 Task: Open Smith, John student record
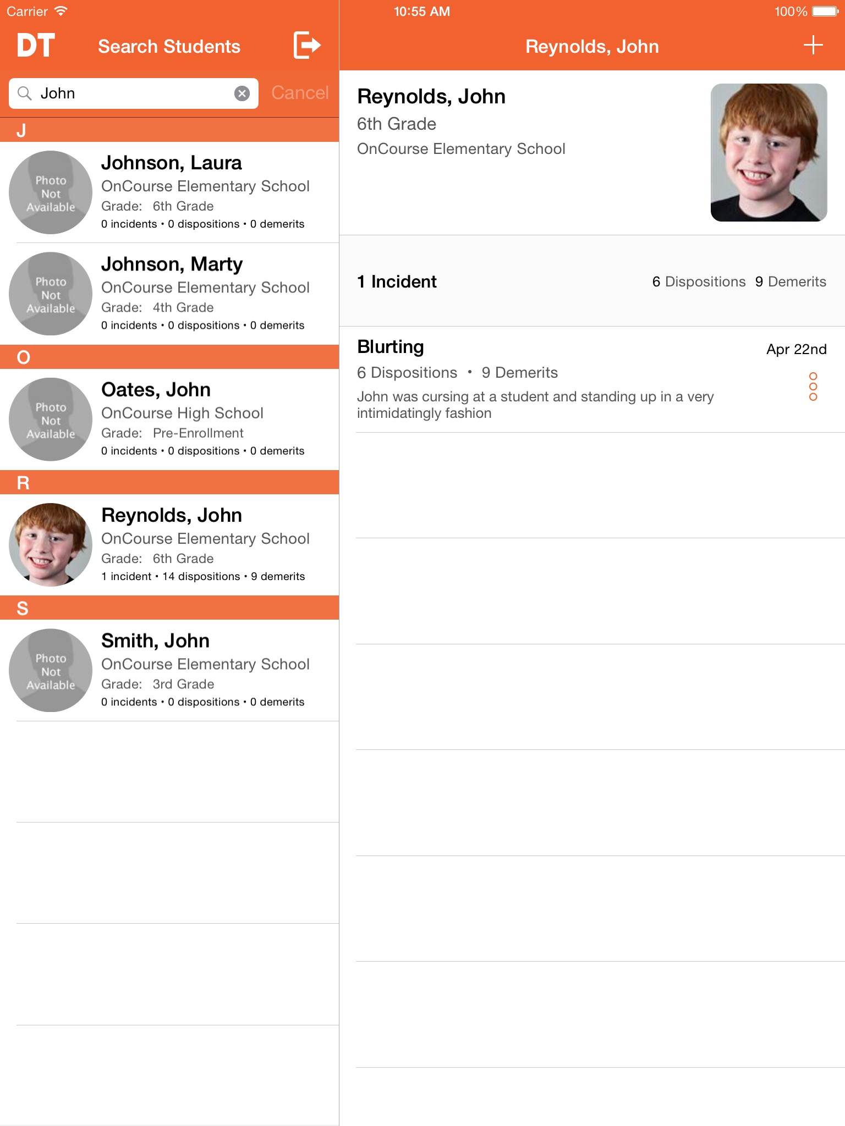[169, 670]
